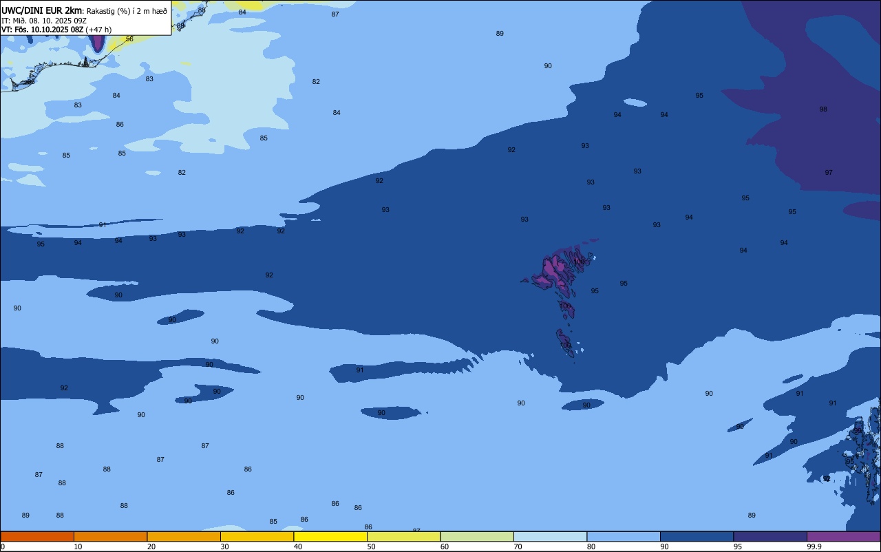Select the amber 20–30 legend swatch
Screen dimensions: 881x552
click(184, 536)
